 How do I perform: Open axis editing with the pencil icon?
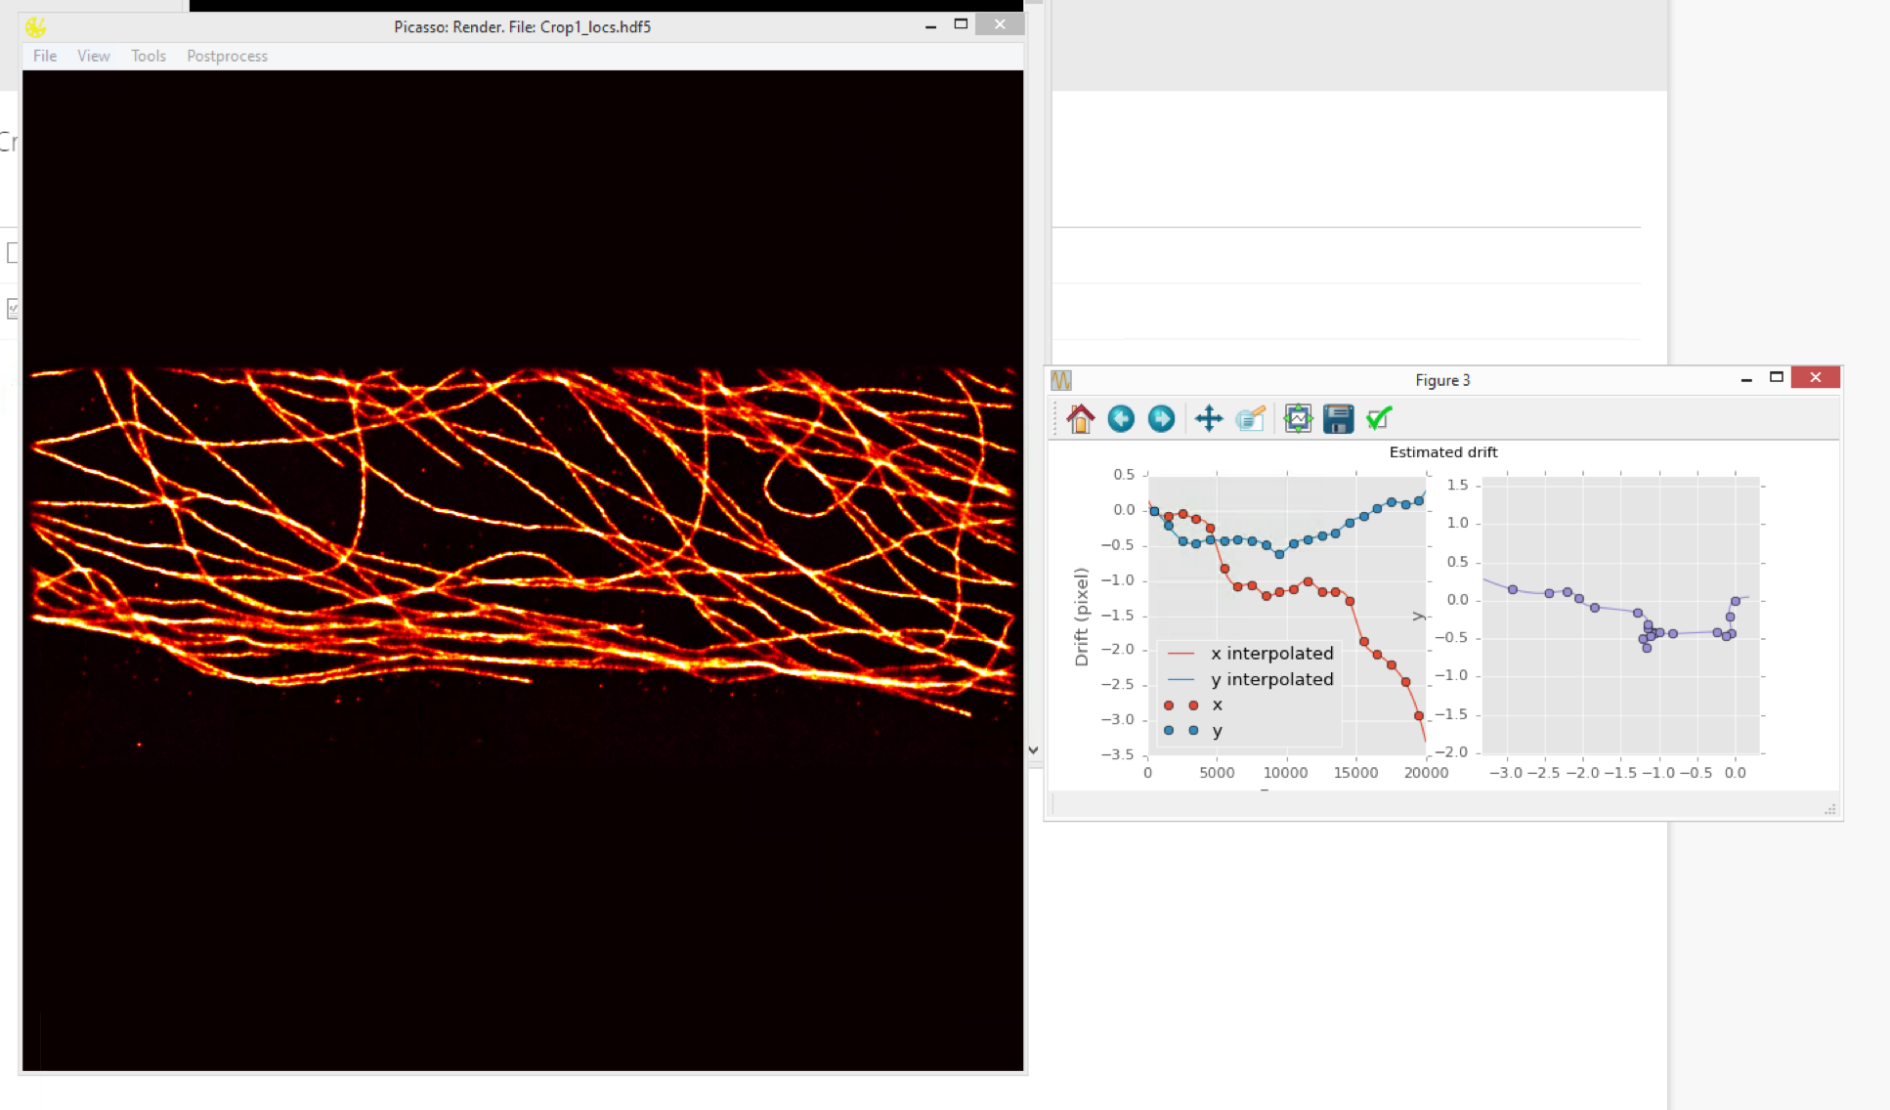pos(1252,418)
